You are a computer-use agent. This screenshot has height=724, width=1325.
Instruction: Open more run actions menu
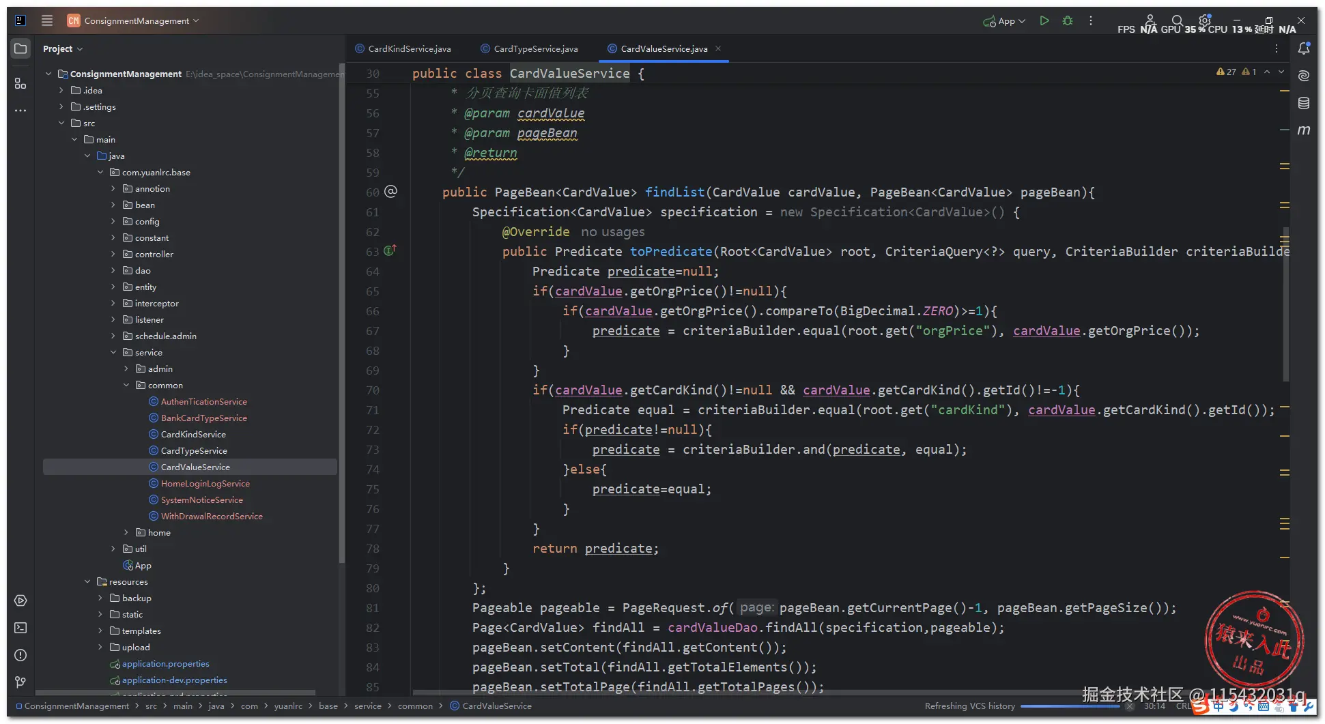tap(1091, 20)
